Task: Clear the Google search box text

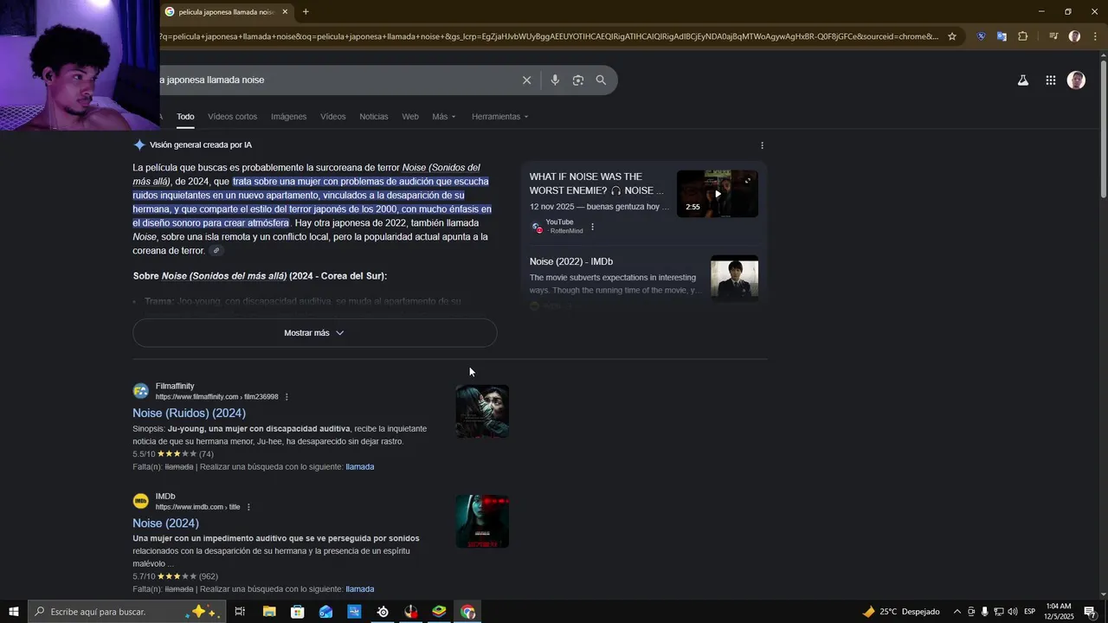Action: [x=526, y=80]
